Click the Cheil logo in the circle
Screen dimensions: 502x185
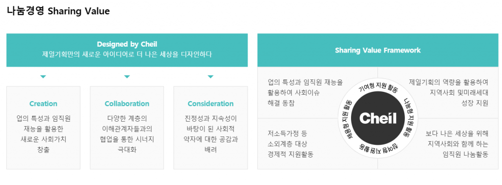pos(378,118)
